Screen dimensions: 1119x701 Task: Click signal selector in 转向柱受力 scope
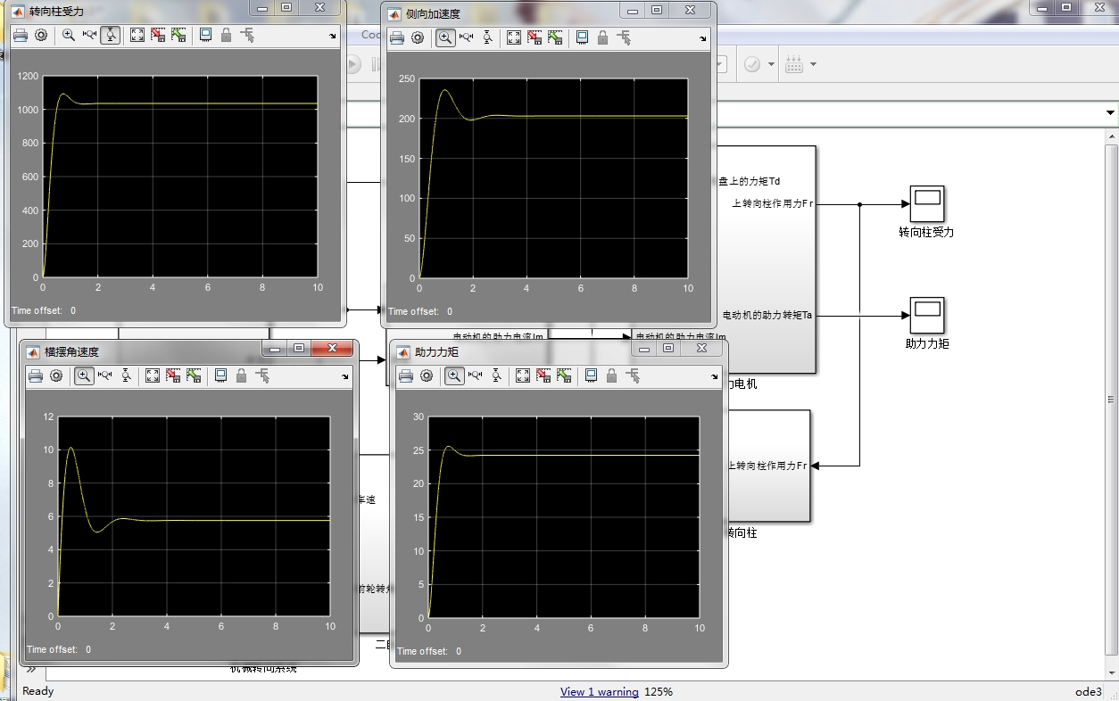tap(247, 36)
